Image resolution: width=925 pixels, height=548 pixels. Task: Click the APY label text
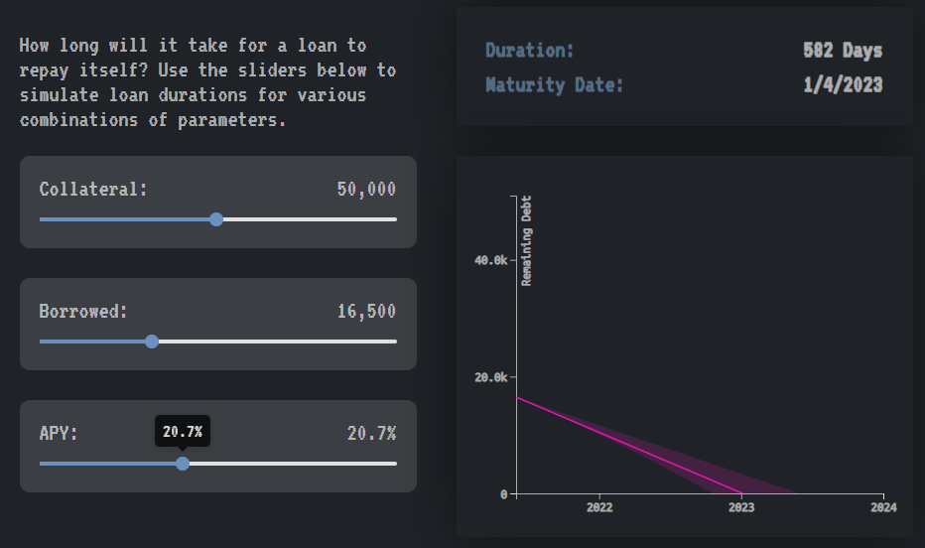pyautogui.click(x=59, y=434)
